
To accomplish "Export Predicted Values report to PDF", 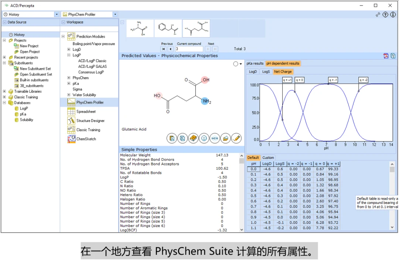I will (x=386, y=56).
